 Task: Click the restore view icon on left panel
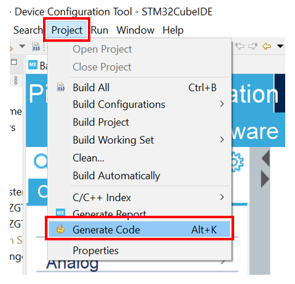pyautogui.click(x=14, y=61)
